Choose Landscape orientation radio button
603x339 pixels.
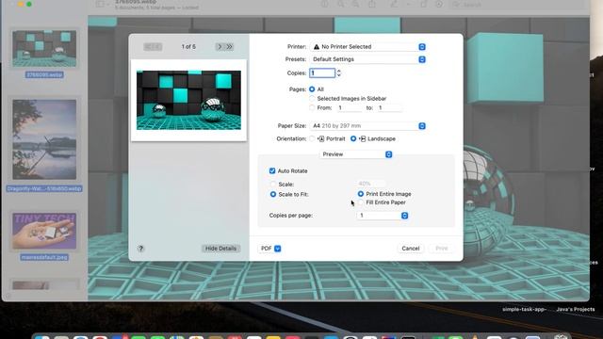pyautogui.click(x=353, y=138)
